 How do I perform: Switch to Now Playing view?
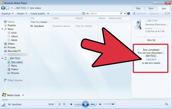167,104
